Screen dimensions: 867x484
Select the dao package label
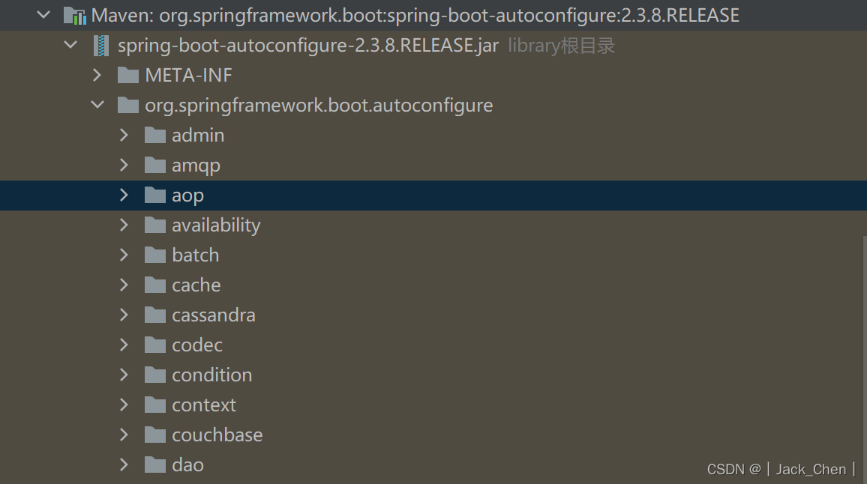pyautogui.click(x=188, y=465)
